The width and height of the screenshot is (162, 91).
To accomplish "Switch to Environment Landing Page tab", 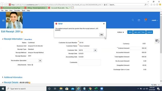I will click(x=11, y=8).
